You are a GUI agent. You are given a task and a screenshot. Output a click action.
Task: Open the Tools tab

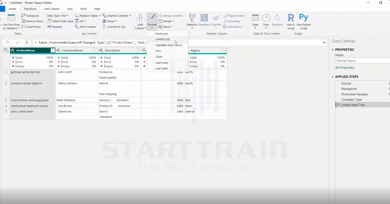(x=83, y=9)
